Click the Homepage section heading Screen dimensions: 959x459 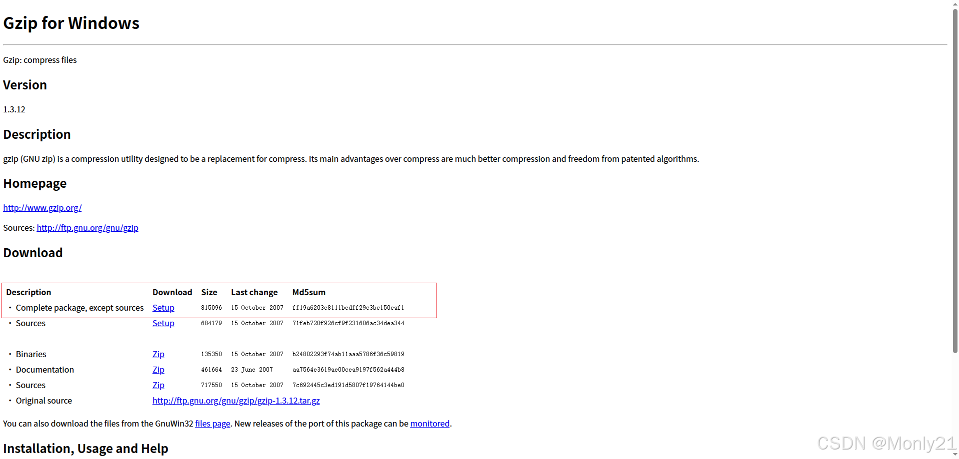[35, 183]
